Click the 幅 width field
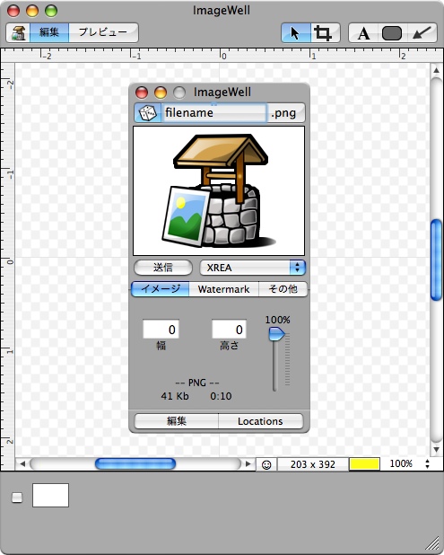 click(161, 330)
